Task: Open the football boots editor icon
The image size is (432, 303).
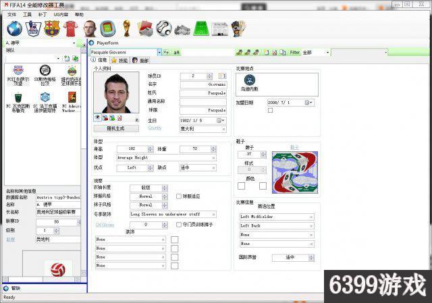Action: tap(182, 30)
